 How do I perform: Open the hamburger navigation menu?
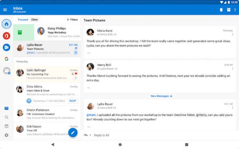[x=5, y=10]
